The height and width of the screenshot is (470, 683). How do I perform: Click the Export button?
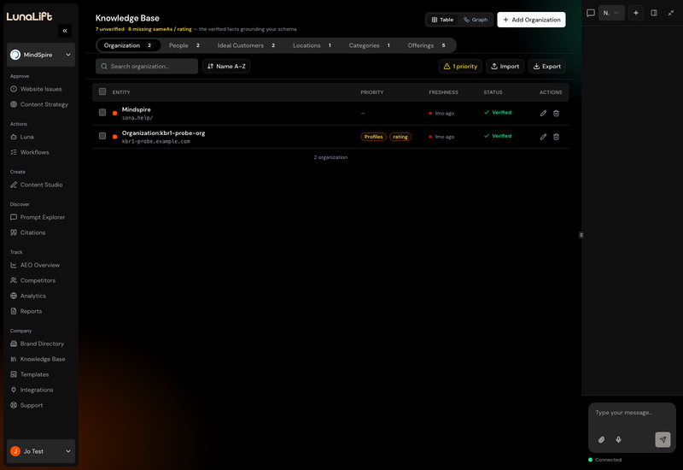click(x=547, y=67)
